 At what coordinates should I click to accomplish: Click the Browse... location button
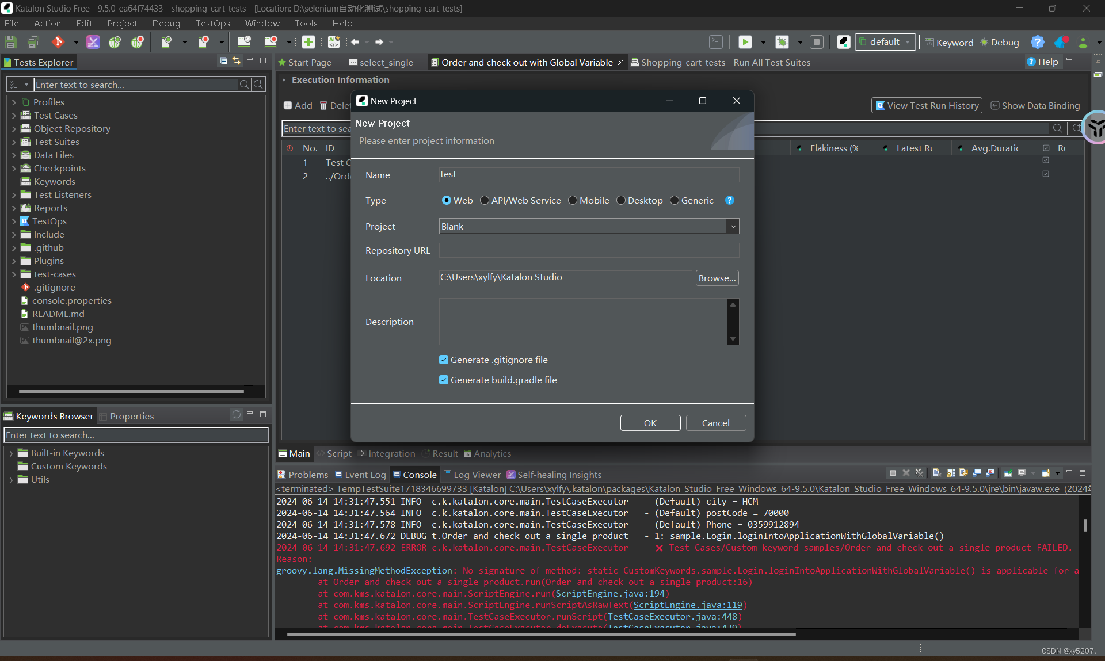click(717, 278)
